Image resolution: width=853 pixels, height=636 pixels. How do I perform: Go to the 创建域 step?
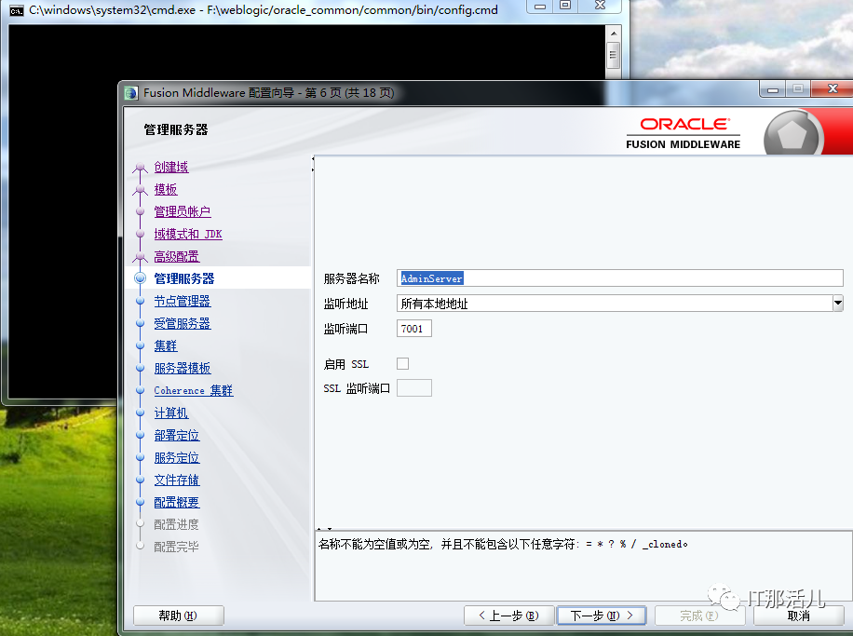170,167
